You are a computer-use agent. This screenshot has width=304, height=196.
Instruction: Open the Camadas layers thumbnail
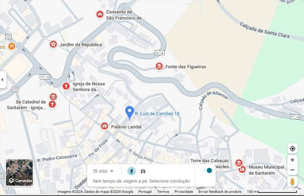19,173
